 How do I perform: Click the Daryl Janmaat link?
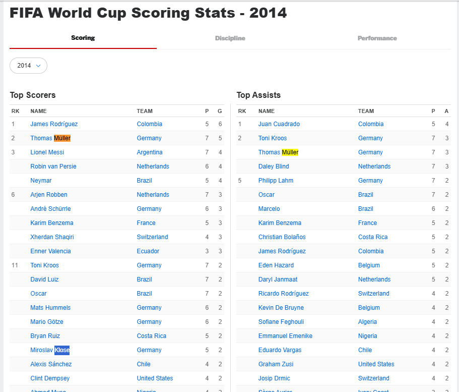[278, 279]
